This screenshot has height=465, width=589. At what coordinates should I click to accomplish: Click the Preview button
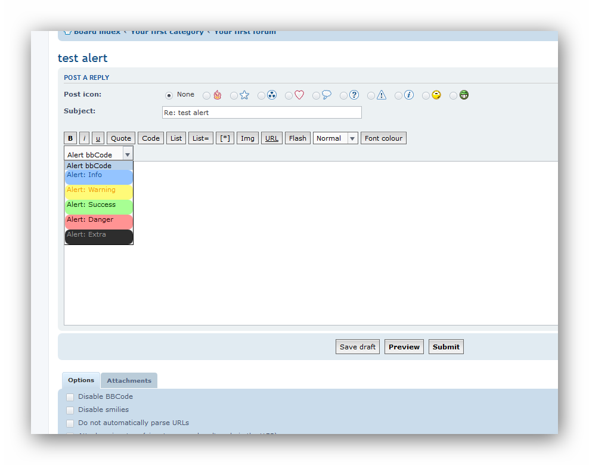tap(404, 347)
